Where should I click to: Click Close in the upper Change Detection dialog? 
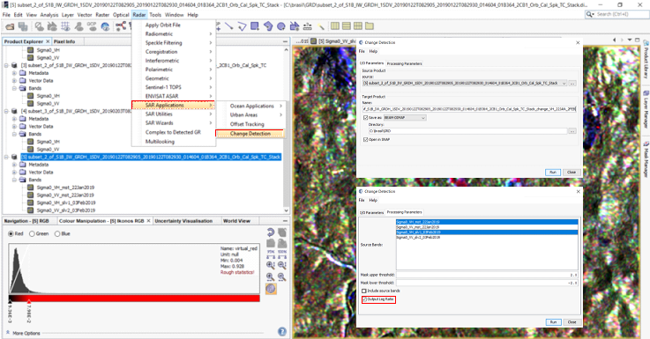tap(572, 173)
